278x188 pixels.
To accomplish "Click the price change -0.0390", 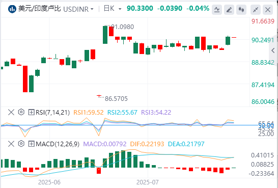I will (170, 8).
